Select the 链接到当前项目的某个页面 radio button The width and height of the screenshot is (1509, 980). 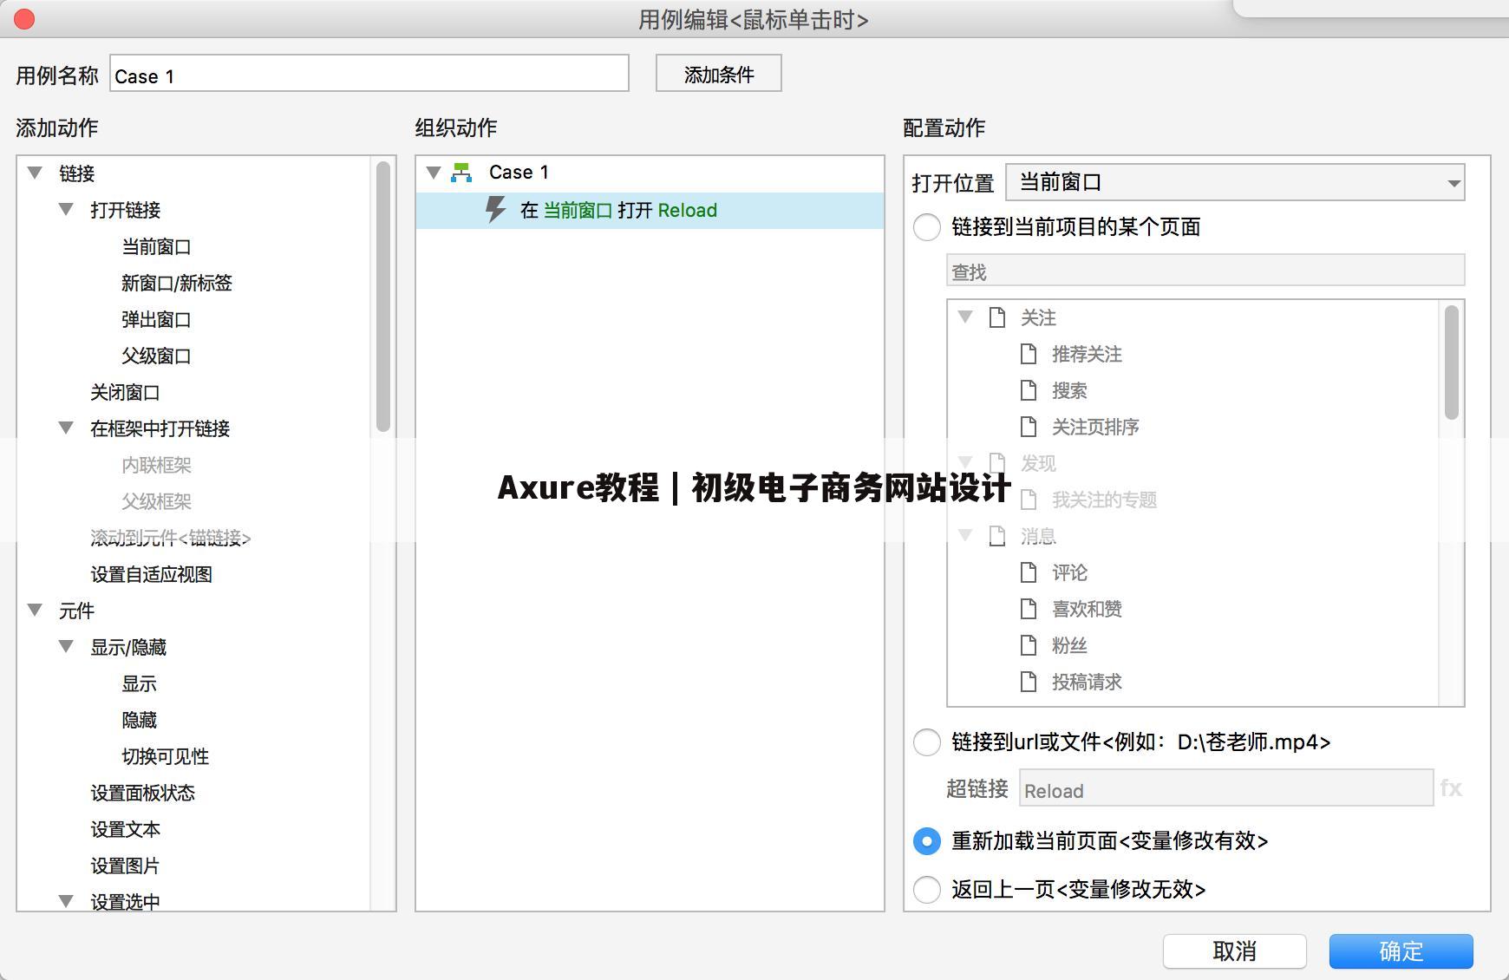(926, 227)
